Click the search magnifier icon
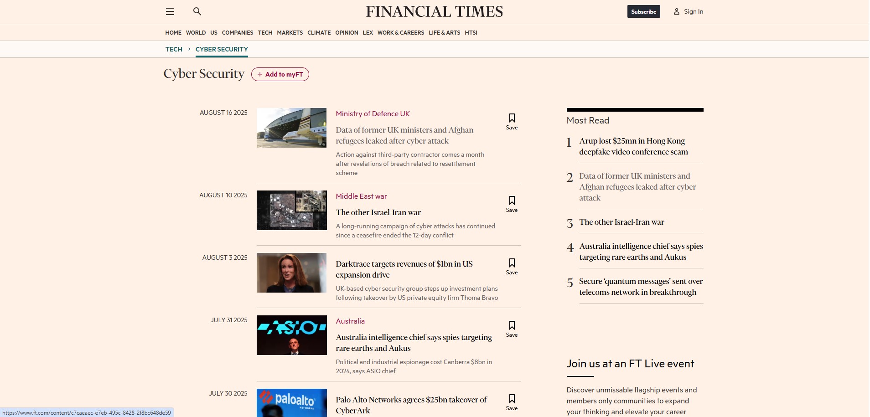 tap(197, 11)
